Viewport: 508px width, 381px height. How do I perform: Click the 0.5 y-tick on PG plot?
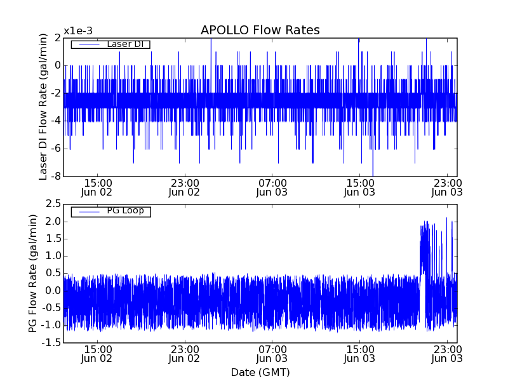click(53, 273)
